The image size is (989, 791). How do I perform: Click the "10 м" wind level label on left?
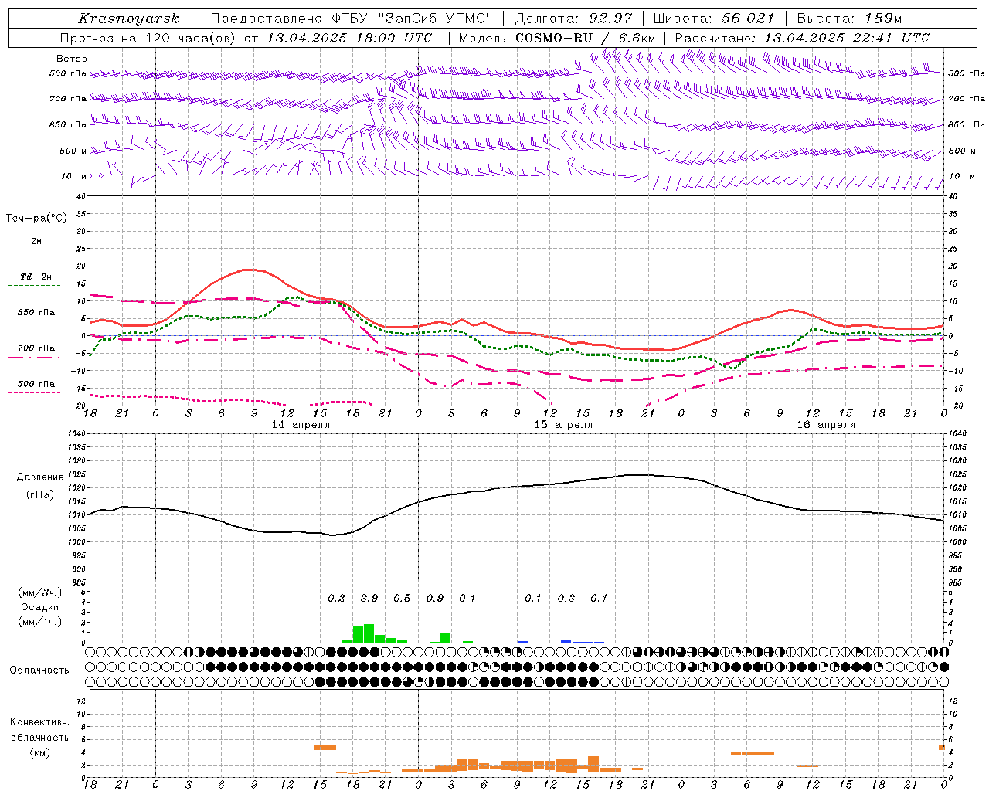[73, 176]
